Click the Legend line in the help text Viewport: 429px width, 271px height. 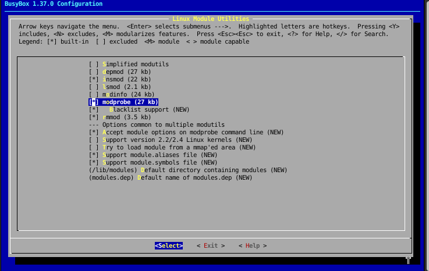pos(134,41)
